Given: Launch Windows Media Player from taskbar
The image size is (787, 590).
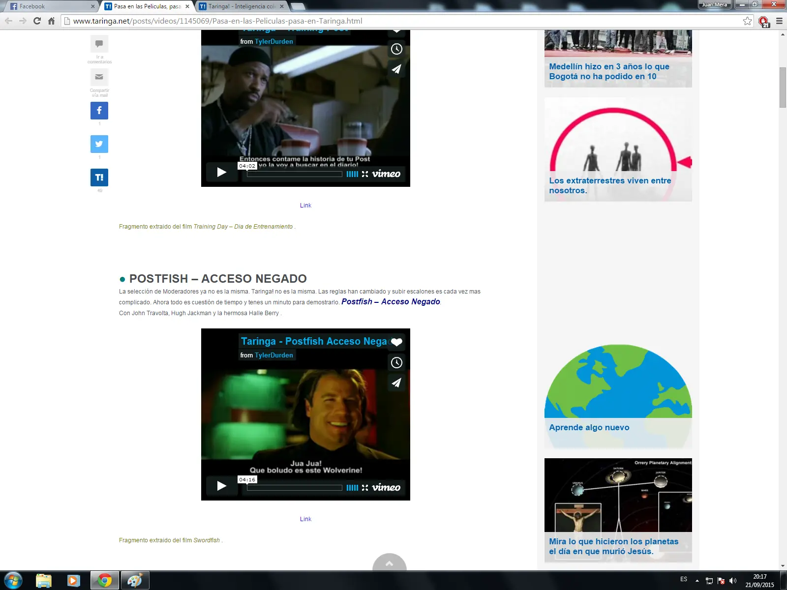Looking at the screenshot, I should pos(73,581).
